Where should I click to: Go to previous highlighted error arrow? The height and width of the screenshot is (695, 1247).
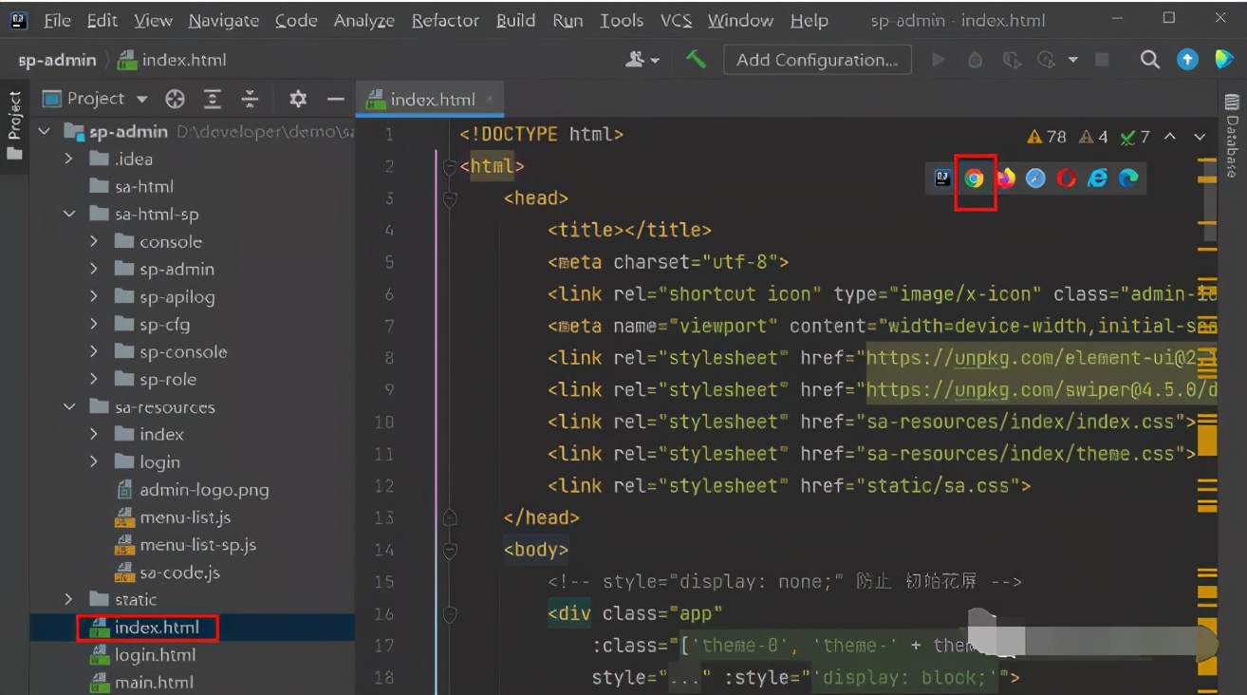pos(1170,137)
